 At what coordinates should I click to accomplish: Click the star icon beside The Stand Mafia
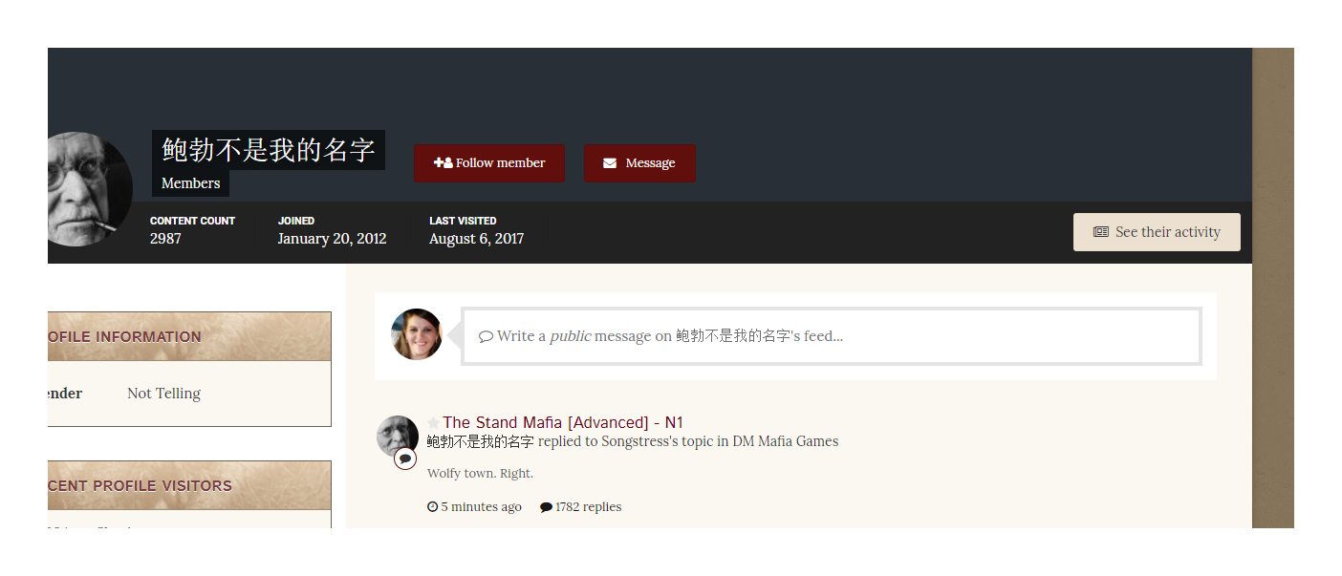click(x=434, y=422)
